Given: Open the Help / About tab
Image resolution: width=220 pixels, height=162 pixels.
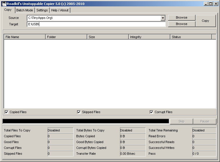Looking at the screenshot, I should click(x=60, y=10).
